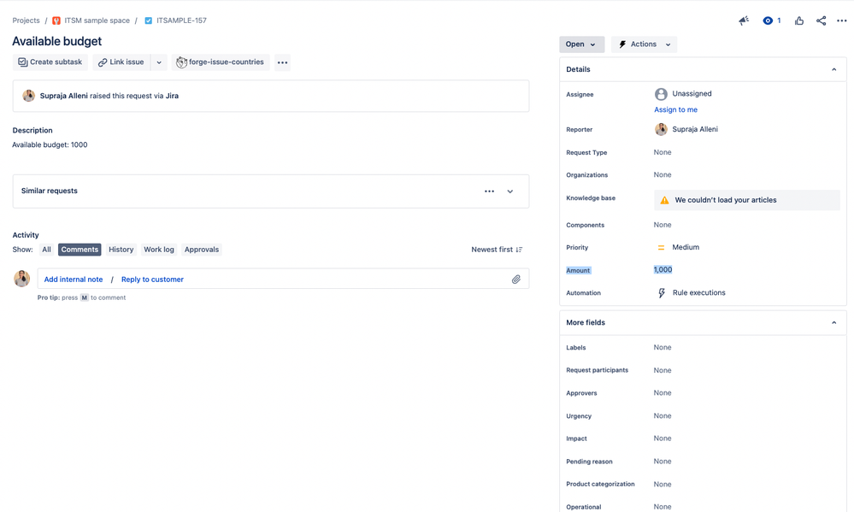Image resolution: width=854 pixels, height=512 pixels.
Task: Switch to the History tab
Action: tap(121, 250)
